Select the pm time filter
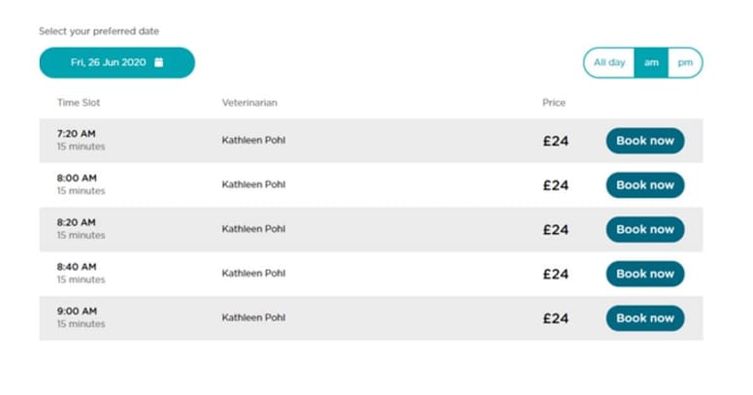Image resolution: width=753 pixels, height=395 pixels. coord(685,62)
